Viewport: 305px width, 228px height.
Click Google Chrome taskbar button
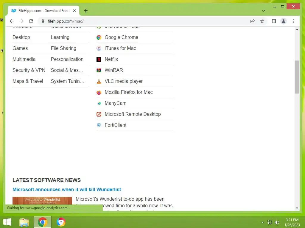tap(42, 222)
